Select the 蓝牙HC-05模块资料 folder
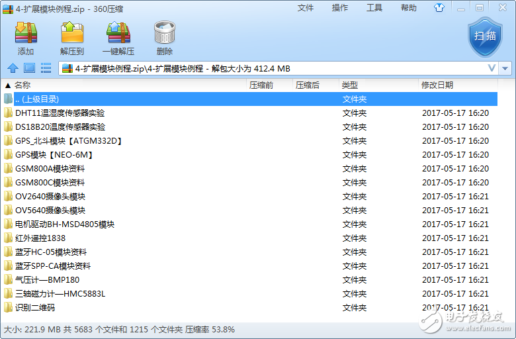The image size is (516, 339). [x=50, y=252]
